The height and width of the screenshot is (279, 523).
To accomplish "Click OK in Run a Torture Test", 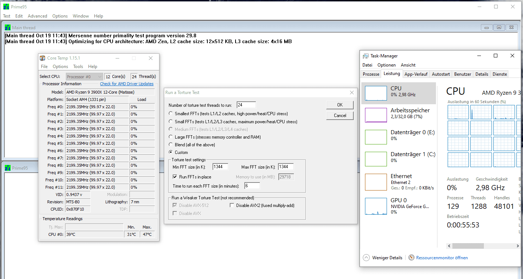I will click(340, 105).
